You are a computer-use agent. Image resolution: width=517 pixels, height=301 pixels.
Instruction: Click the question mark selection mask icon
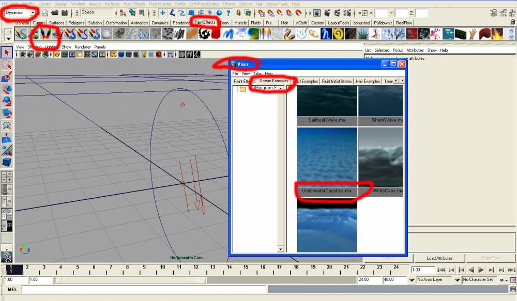pos(229,13)
